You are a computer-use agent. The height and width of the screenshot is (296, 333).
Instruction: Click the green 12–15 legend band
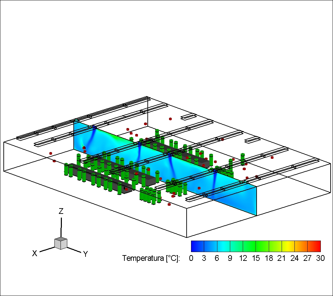pyautogui.click(x=249, y=246)
